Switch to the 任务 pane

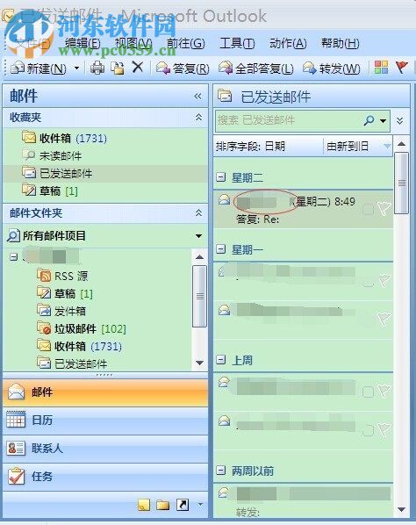pos(105,477)
